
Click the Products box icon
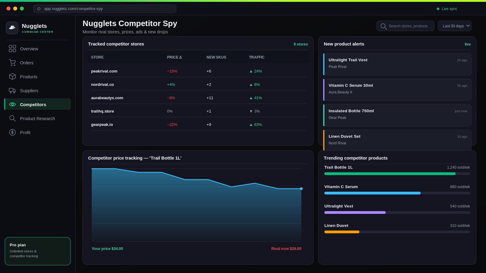tap(12, 76)
